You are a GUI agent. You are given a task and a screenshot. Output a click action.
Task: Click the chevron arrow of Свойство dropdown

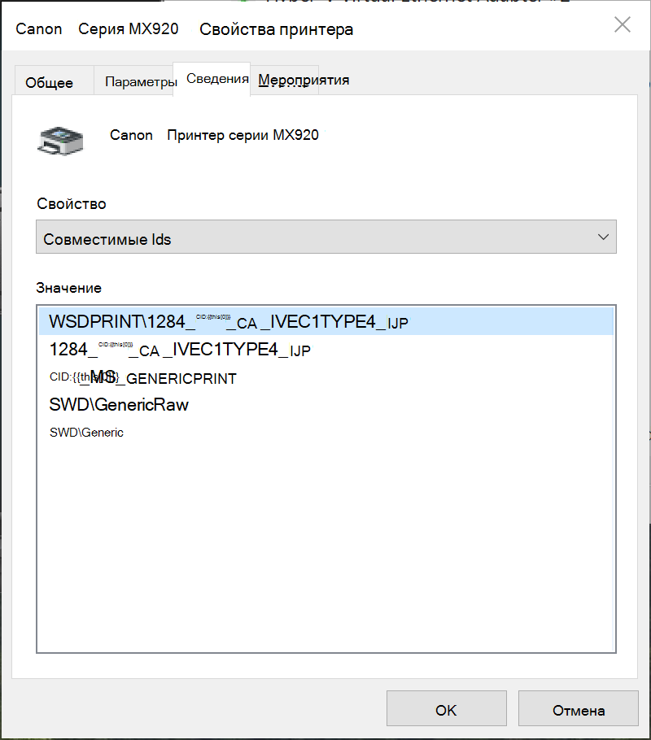(x=603, y=237)
